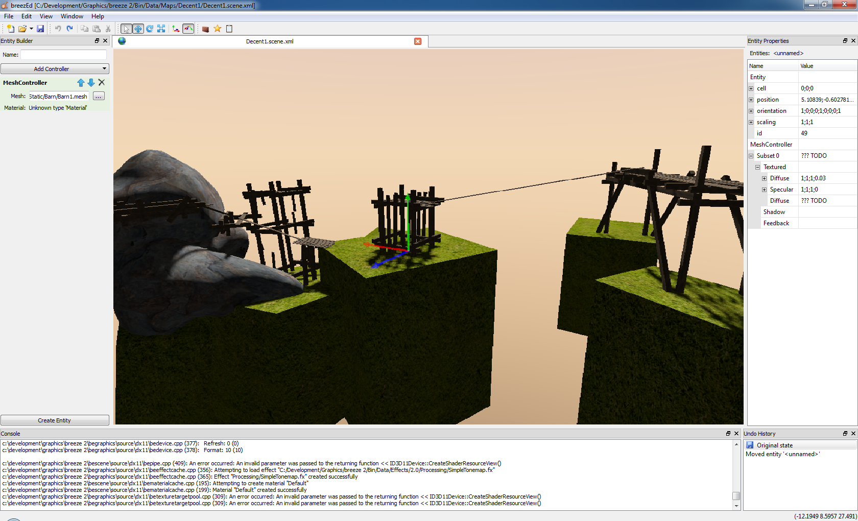Click the yellow star toolbar icon
This screenshot has width=858, height=521.
coord(218,29)
